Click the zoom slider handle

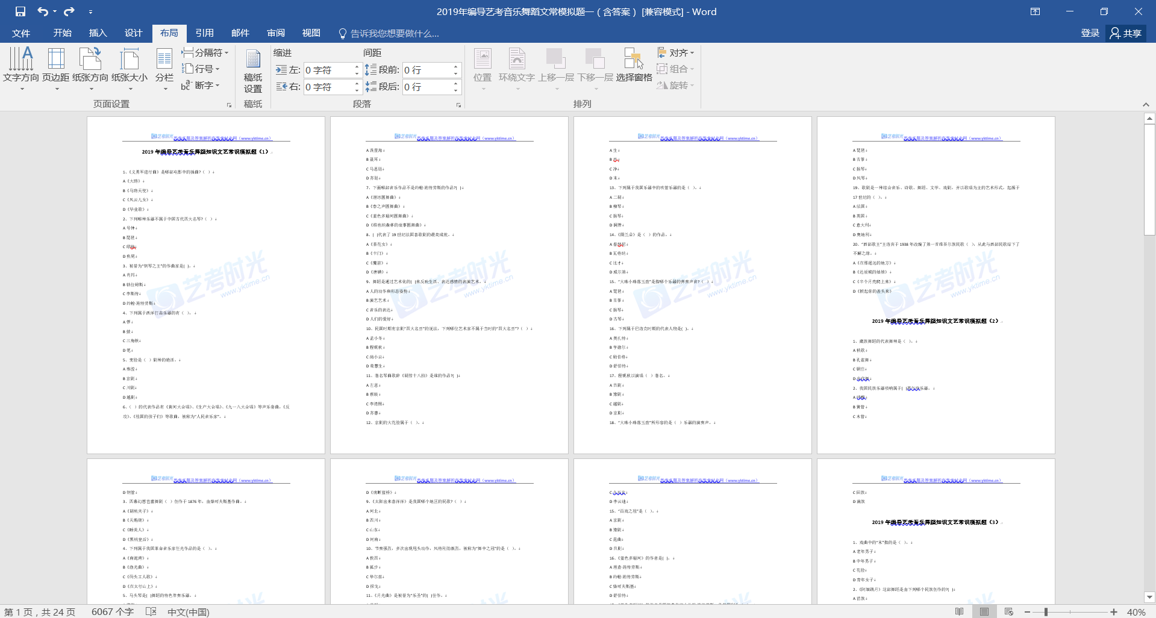click(1046, 612)
